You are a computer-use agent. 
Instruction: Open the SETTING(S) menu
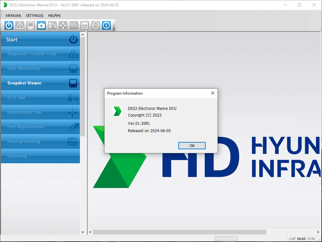34,16
